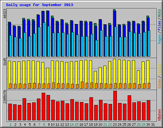The height and width of the screenshot is (128, 163).
Task: Click green day label 15 on the x-axis
Action: click(x=76, y=124)
